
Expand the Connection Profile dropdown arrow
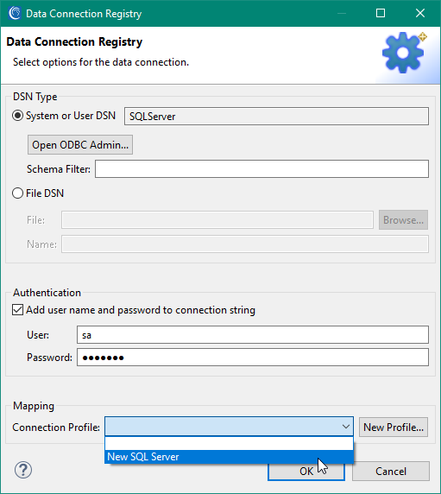click(345, 427)
